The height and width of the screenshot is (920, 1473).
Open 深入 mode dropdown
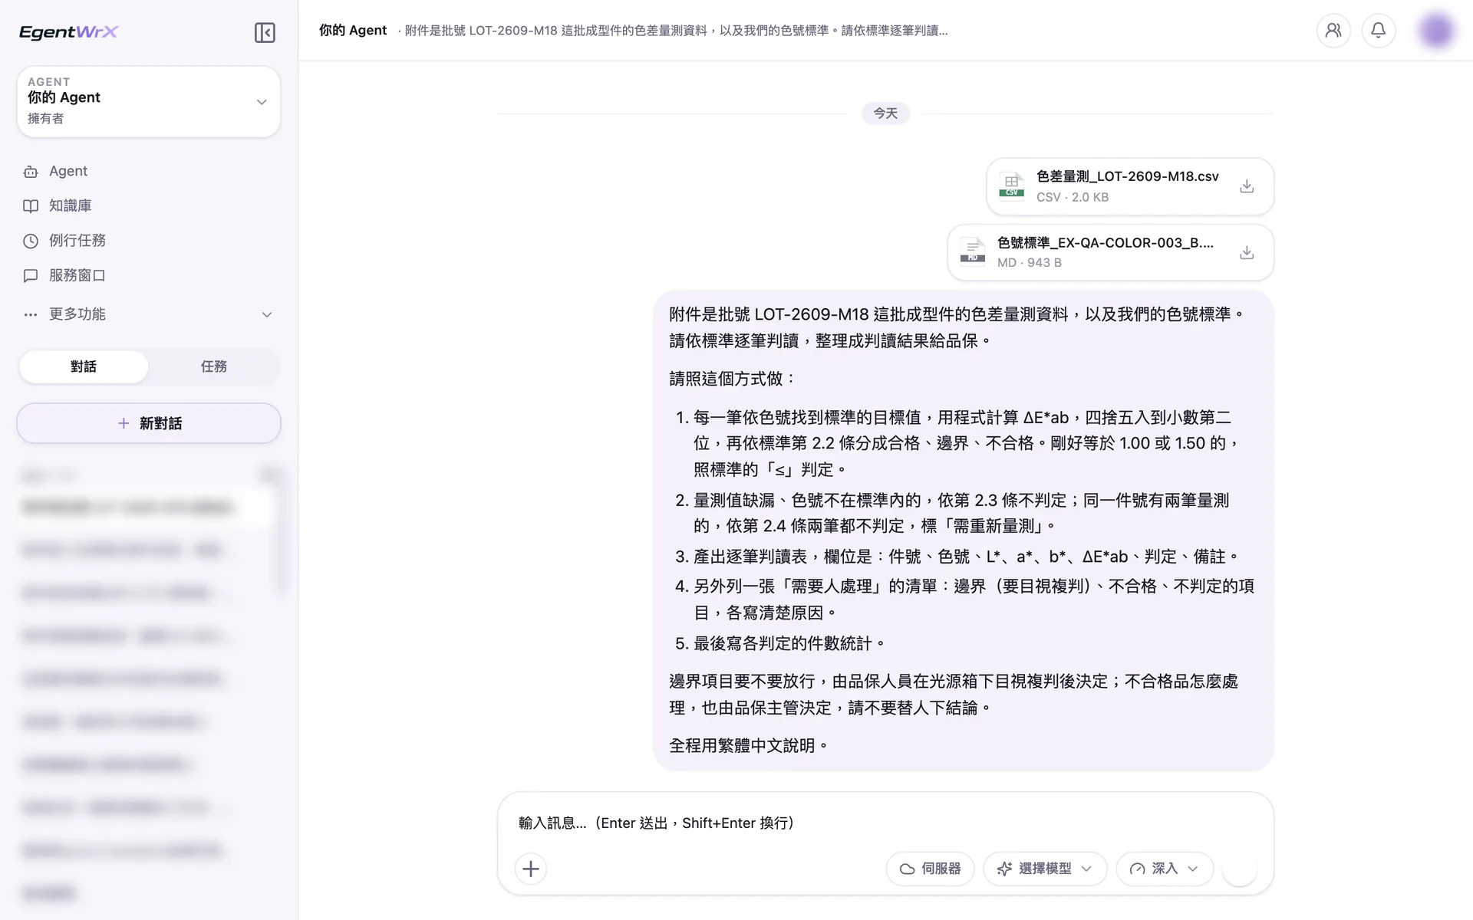[x=1165, y=869]
